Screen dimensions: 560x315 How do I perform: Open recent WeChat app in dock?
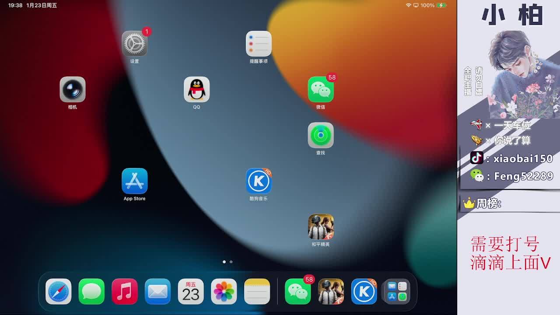(x=298, y=291)
